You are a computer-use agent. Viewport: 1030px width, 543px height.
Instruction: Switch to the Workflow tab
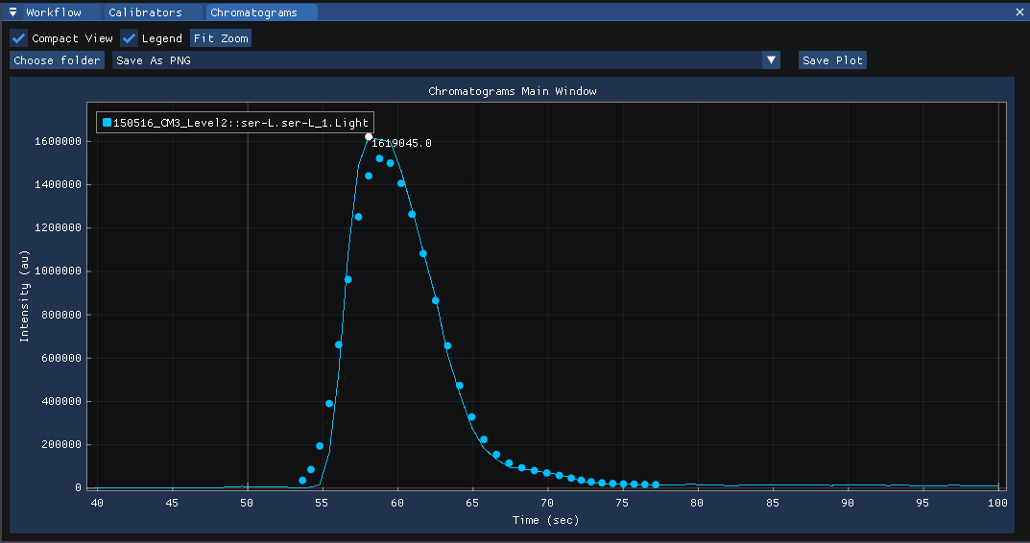pyautogui.click(x=54, y=12)
